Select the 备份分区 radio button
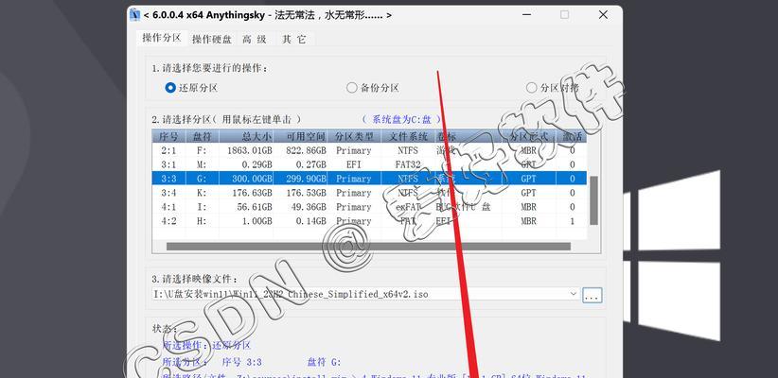778x378 pixels. (x=373, y=88)
